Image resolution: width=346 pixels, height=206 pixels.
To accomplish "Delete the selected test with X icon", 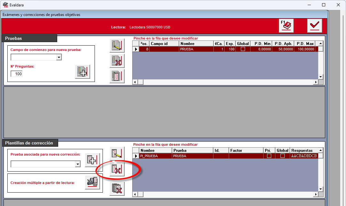I will 117,61.
